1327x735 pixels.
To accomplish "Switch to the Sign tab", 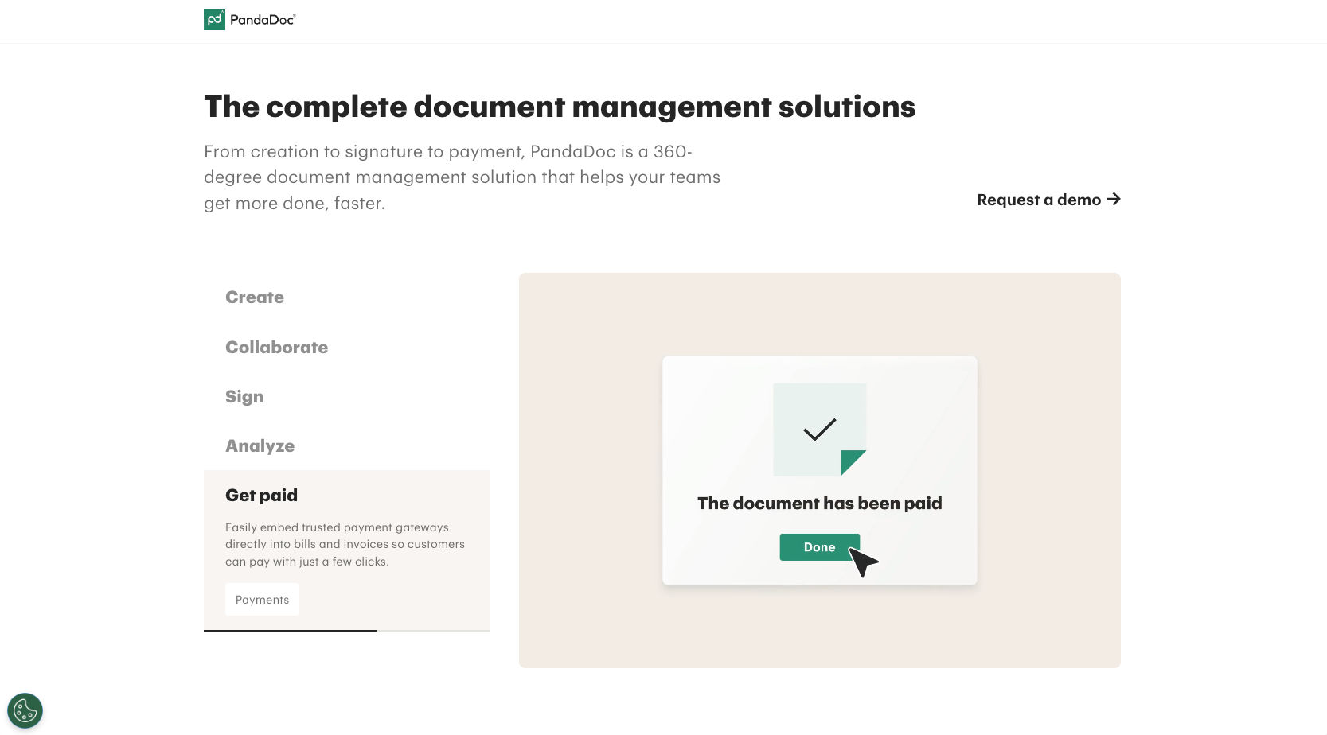I will (x=244, y=397).
